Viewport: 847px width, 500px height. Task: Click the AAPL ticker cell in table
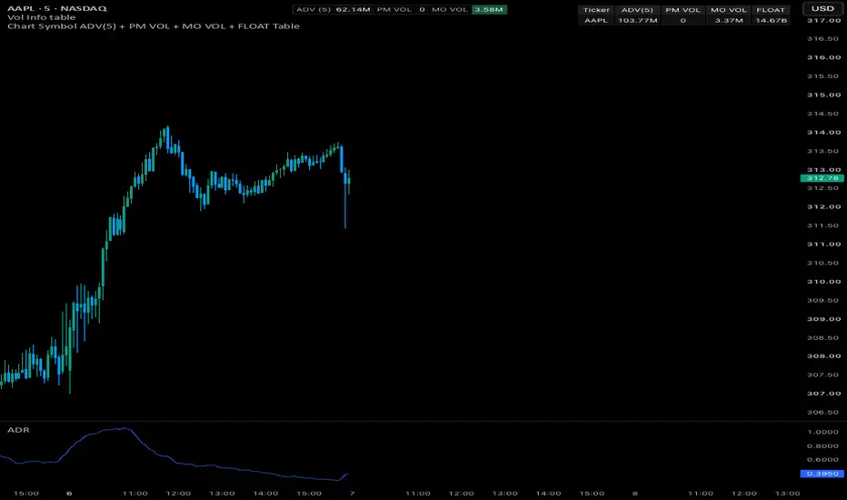click(596, 20)
